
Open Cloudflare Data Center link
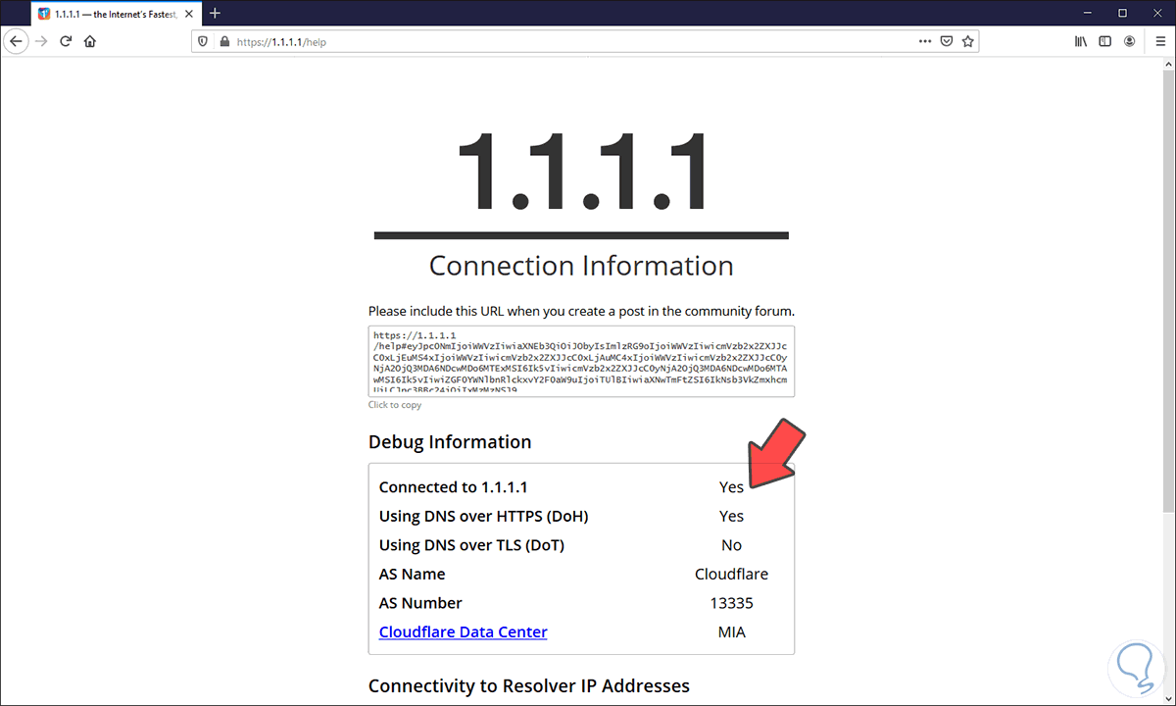click(463, 631)
